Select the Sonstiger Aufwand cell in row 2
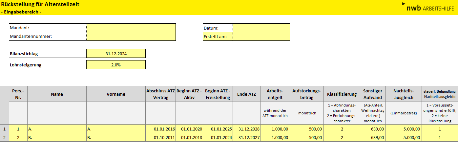458x142 pixels. click(x=372, y=137)
